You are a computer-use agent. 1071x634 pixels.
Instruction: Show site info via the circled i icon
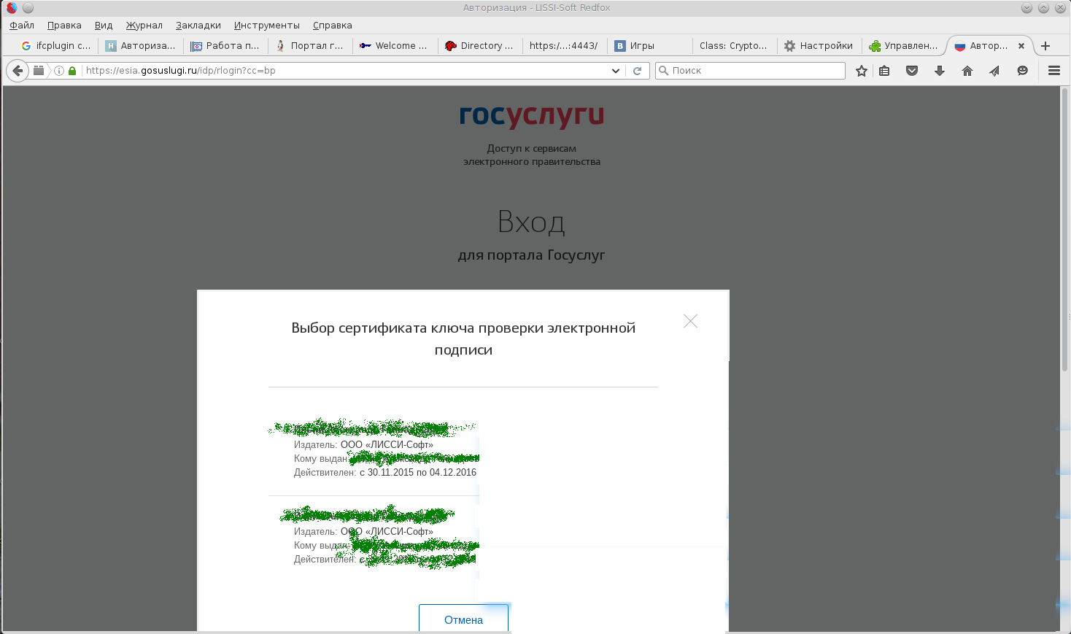[60, 71]
